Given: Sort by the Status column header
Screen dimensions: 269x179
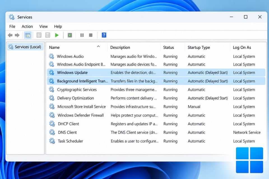Looking at the screenshot, I should click(x=168, y=48).
